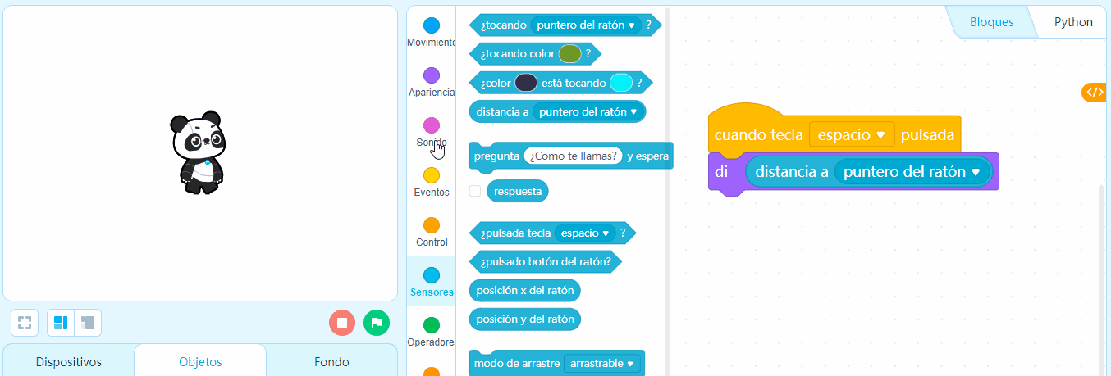
Task: Toggle fullscreen stage mode
Action: (25, 323)
